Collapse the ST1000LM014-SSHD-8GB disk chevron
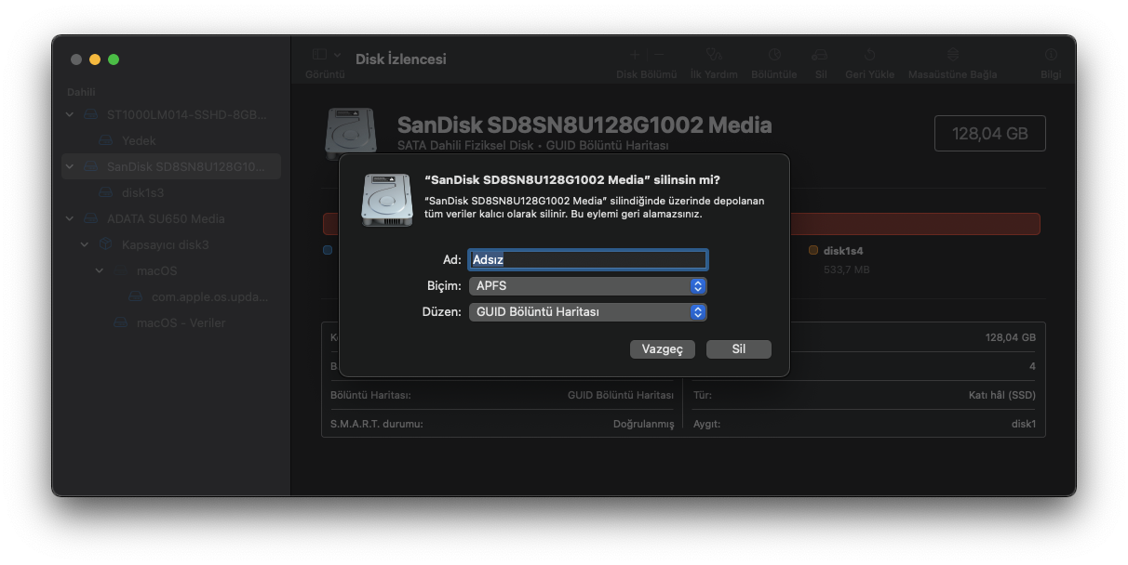 [70, 114]
